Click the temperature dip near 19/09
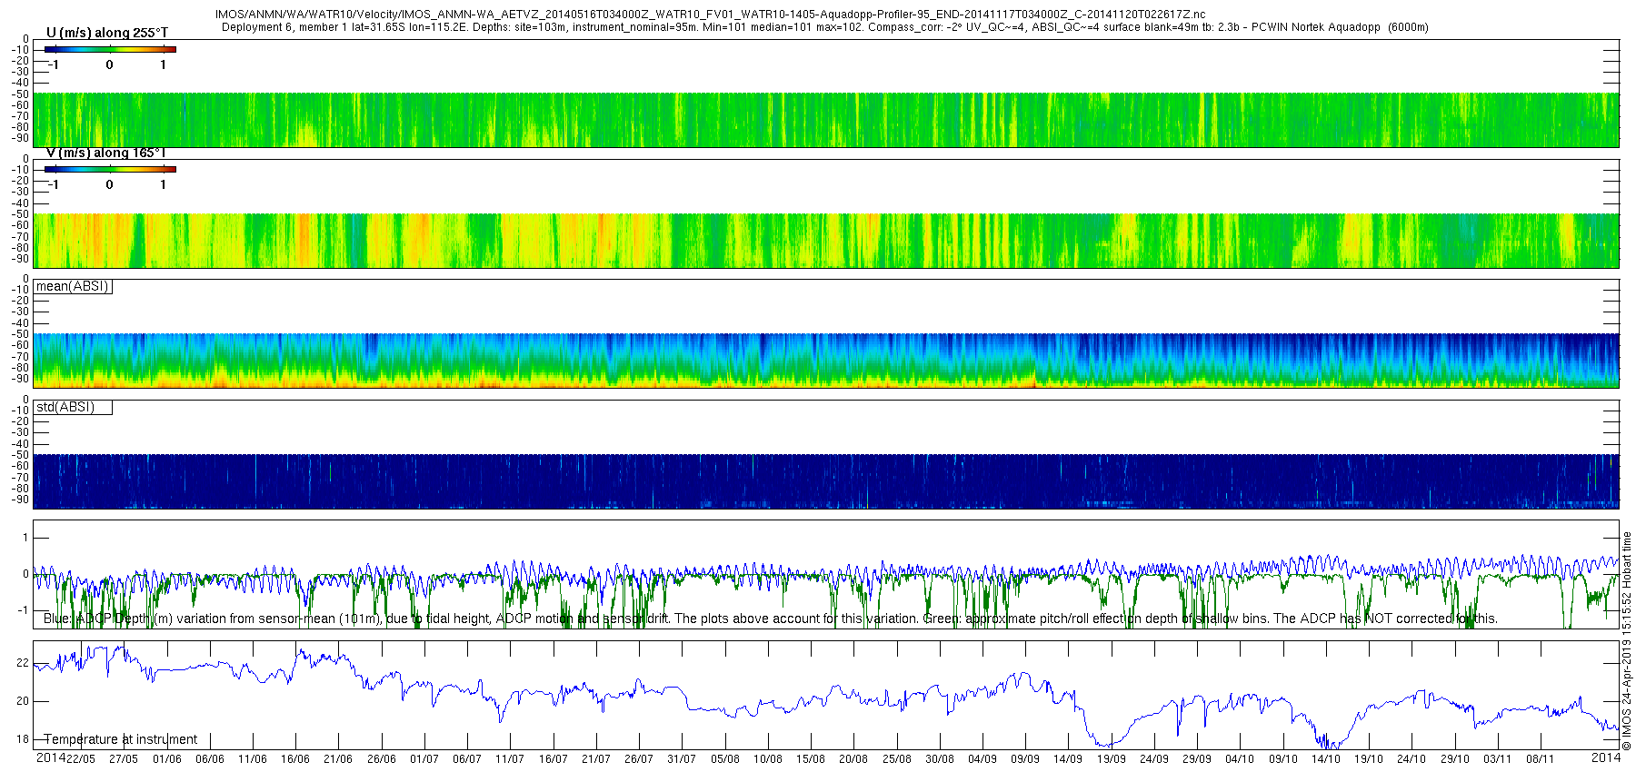The width and height of the screenshot is (1636, 772). pos(1102,743)
